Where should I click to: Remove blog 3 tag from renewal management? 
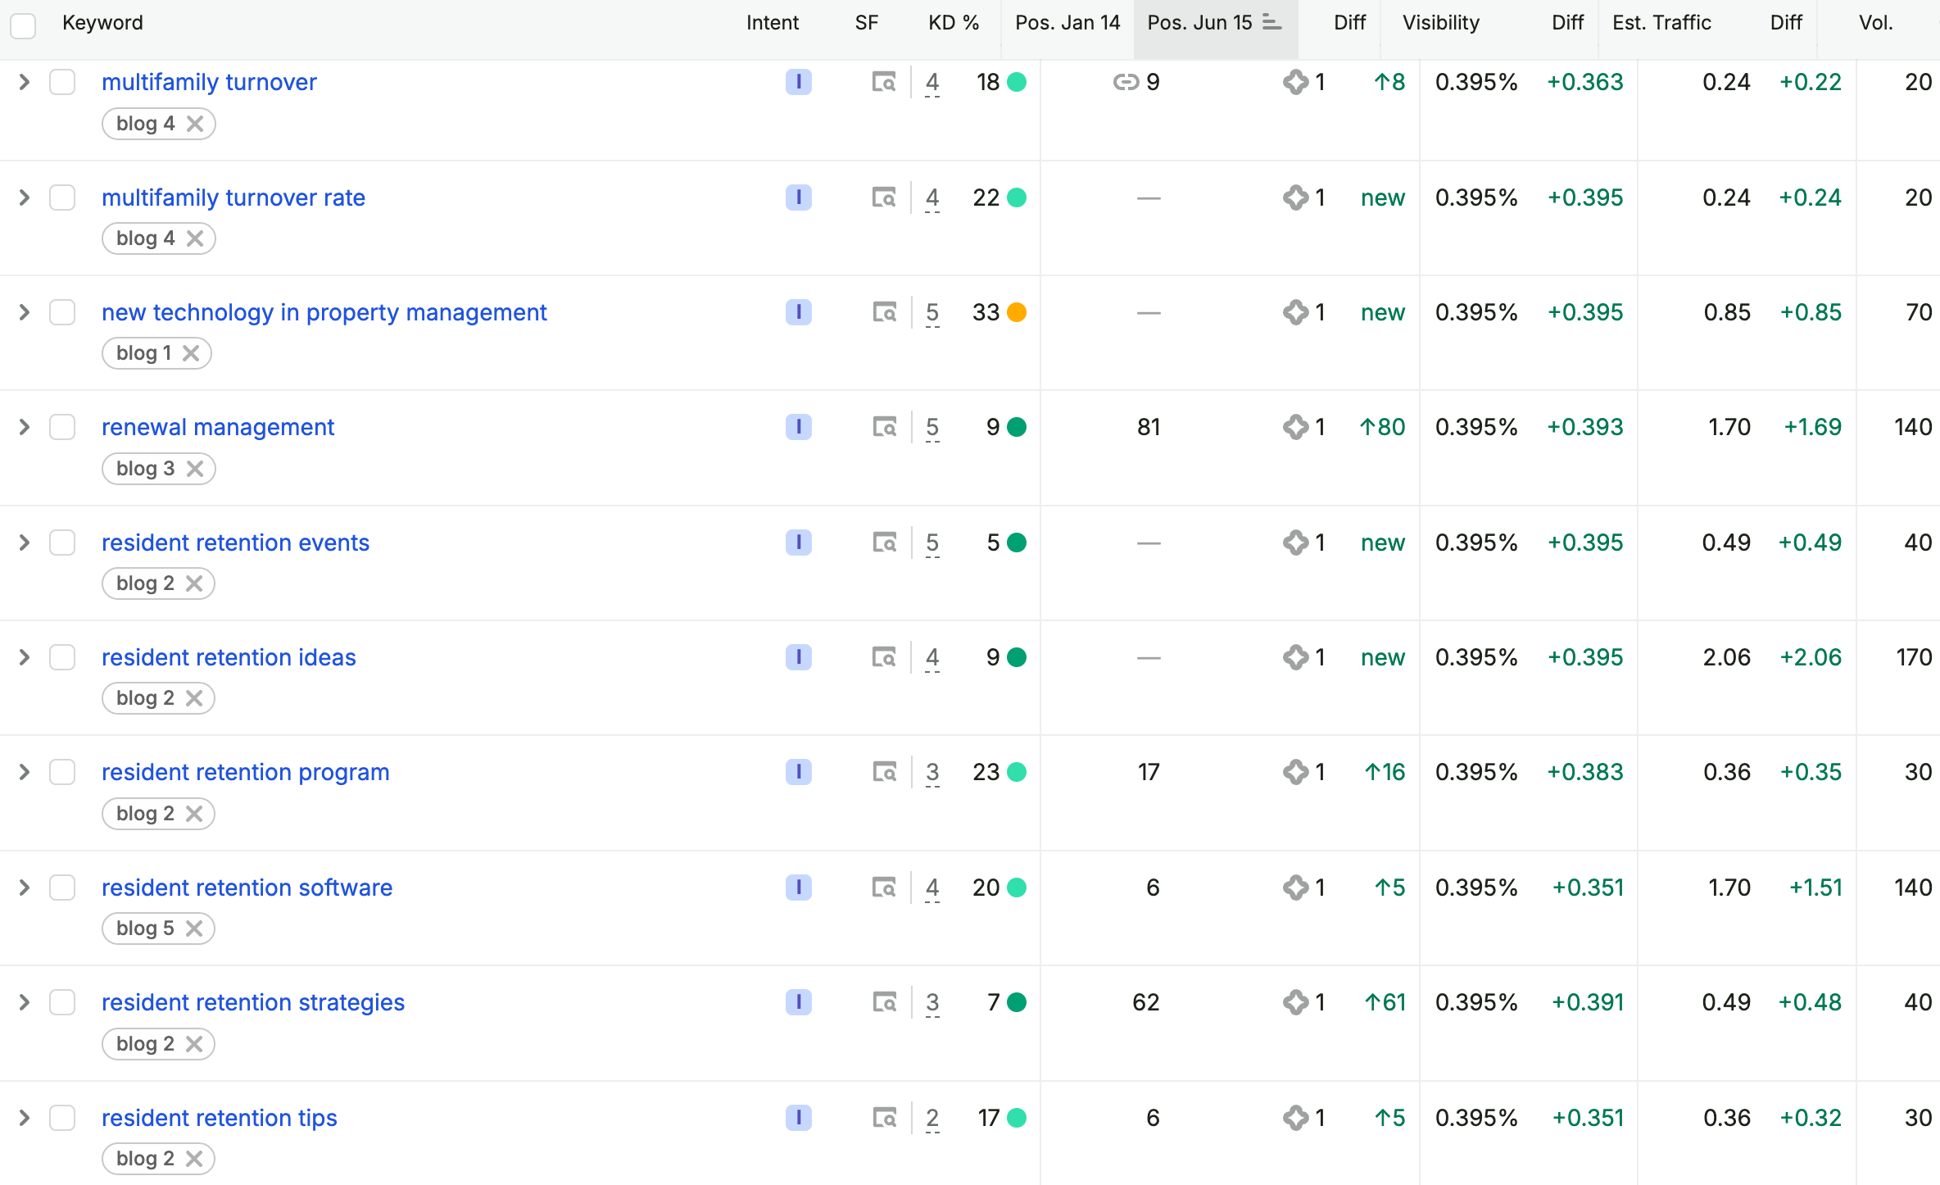point(195,469)
